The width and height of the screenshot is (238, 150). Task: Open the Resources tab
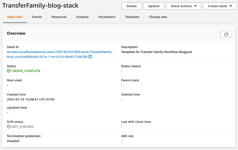tap(59, 17)
